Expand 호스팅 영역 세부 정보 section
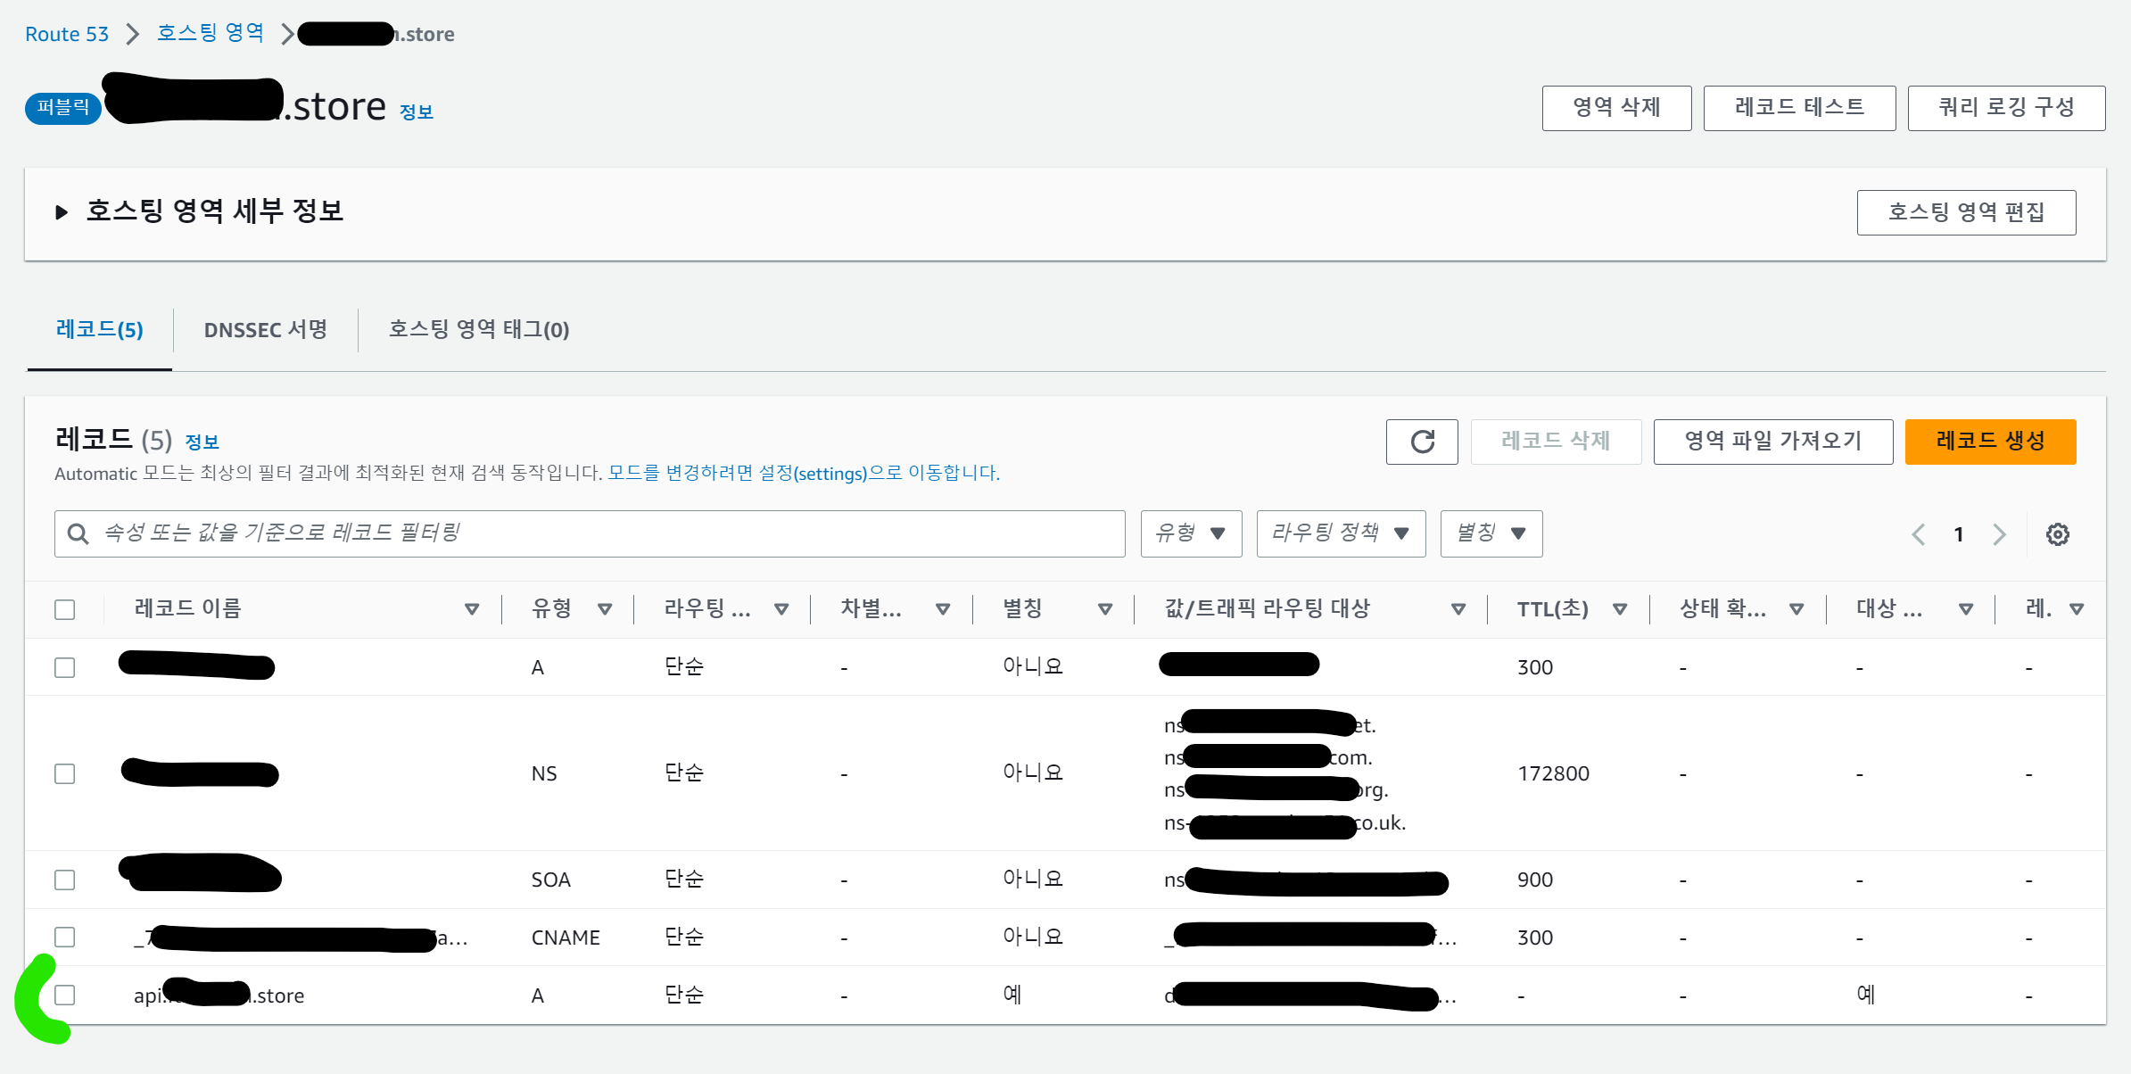 62,212
